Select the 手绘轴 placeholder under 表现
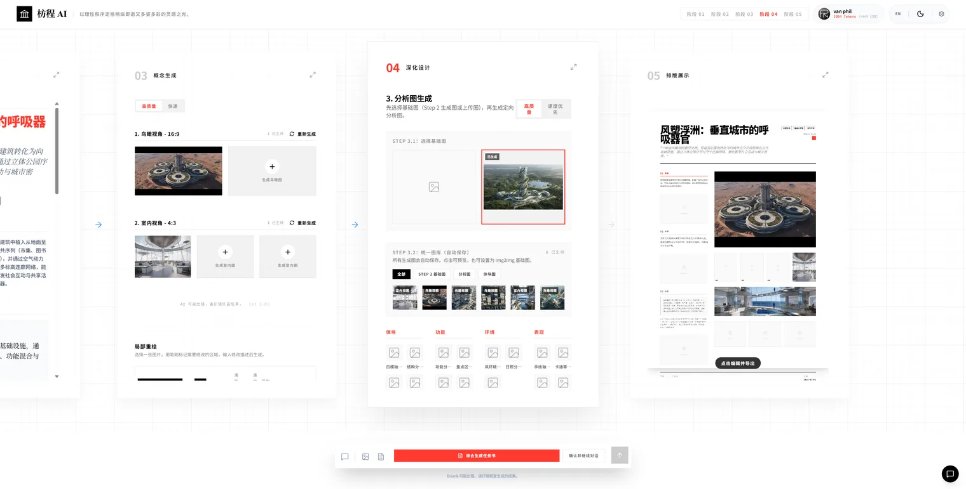966x489 pixels. (x=542, y=353)
